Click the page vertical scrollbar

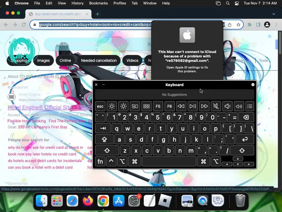point(280,42)
